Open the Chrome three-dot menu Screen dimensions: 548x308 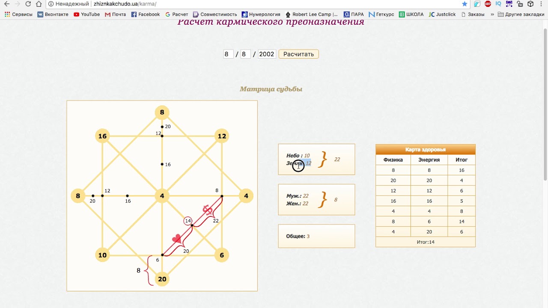(x=542, y=4)
